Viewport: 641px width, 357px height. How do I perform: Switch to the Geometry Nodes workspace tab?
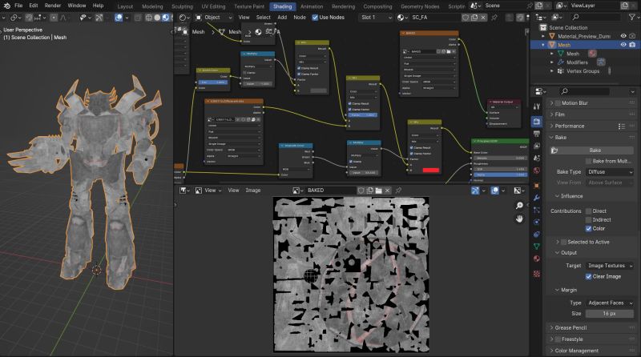coord(420,6)
